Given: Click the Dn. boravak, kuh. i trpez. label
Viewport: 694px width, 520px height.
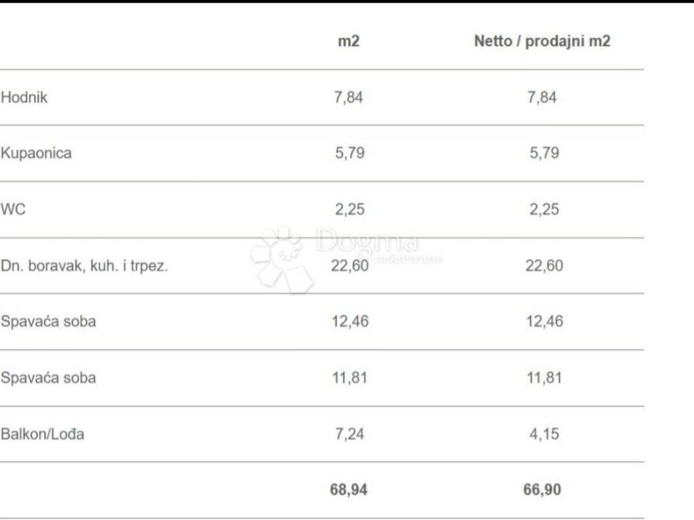Looking at the screenshot, I should [x=84, y=265].
